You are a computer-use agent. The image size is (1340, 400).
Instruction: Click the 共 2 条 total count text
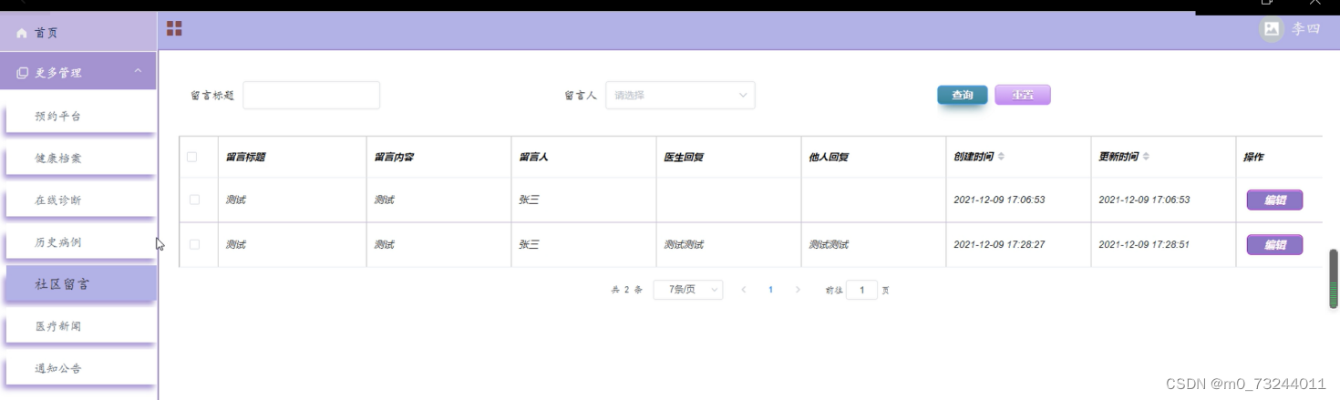pos(626,290)
